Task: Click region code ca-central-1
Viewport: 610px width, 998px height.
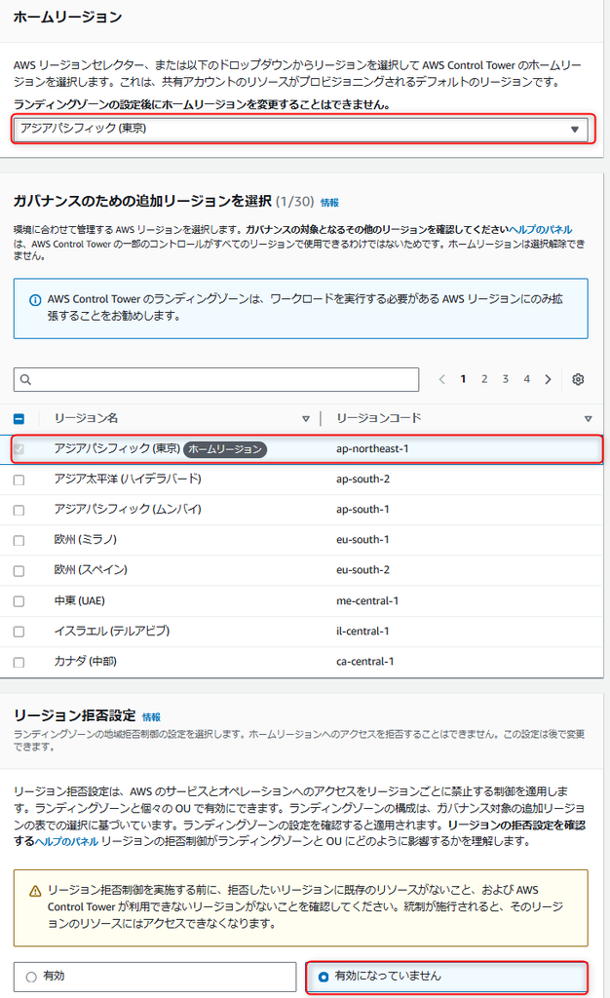Action: click(365, 662)
